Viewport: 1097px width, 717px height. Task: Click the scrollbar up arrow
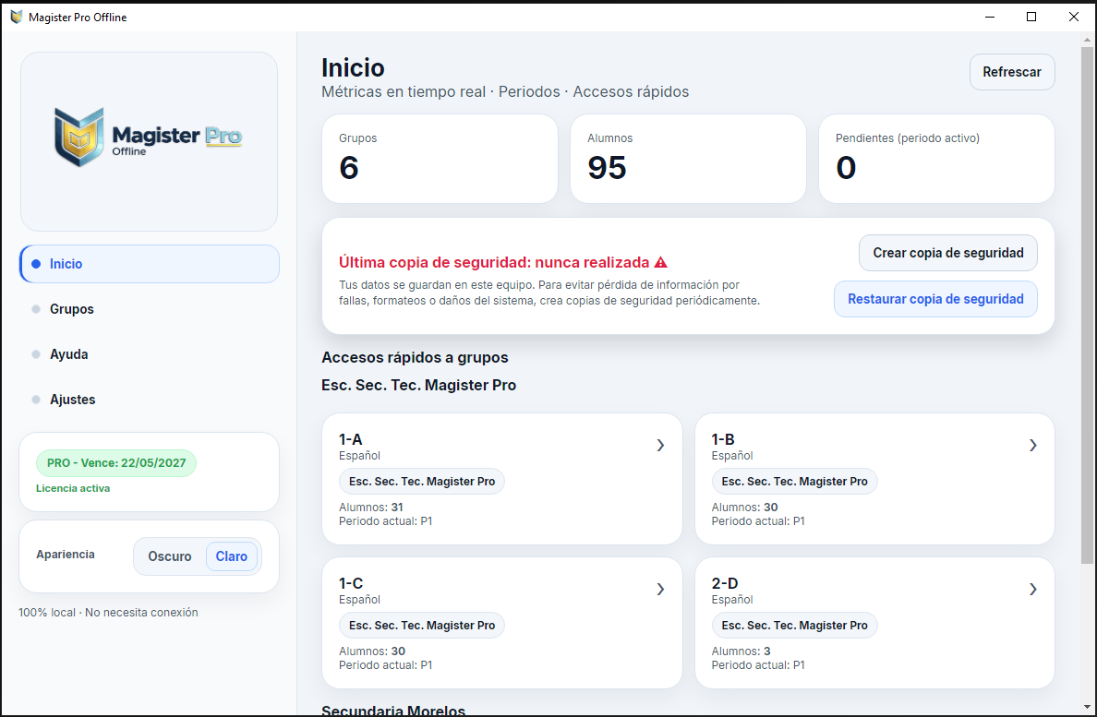pos(1087,40)
